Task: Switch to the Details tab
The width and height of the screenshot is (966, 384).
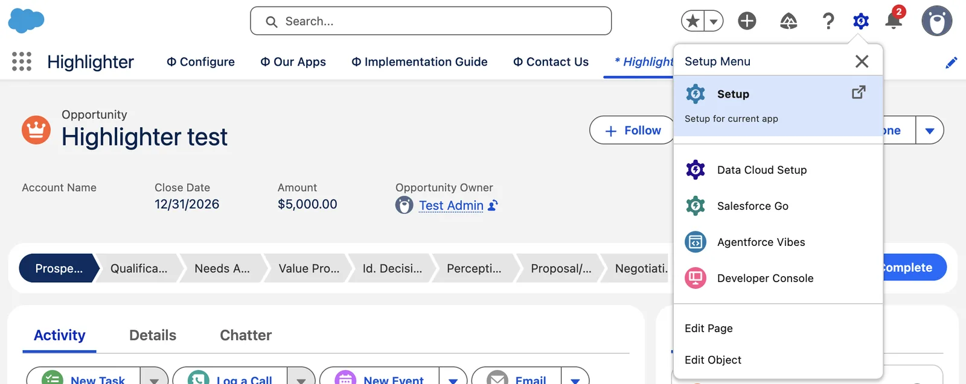Action: [x=153, y=336]
